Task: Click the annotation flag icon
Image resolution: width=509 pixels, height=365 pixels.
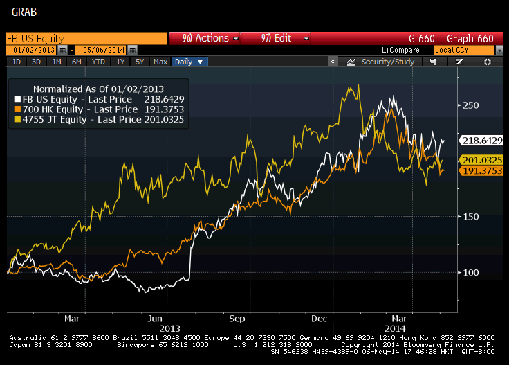Action: pyautogui.click(x=433, y=62)
